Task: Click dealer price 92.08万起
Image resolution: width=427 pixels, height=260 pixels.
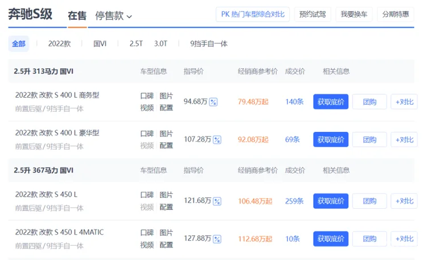Action: [x=253, y=139]
